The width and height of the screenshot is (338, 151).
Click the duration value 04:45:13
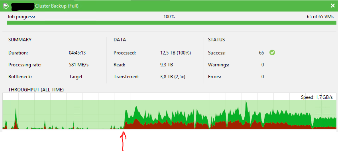pos(77,53)
